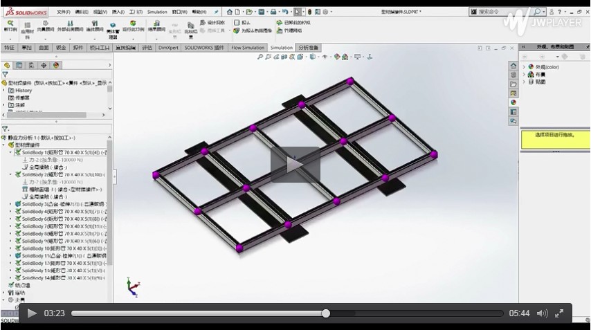Expand the 外观(color) appearance node
This screenshot has height=330, width=591.
pos(524,67)
